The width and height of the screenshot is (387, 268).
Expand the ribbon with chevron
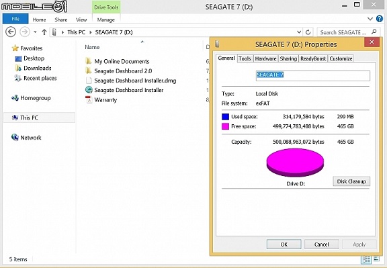point(370,19)
